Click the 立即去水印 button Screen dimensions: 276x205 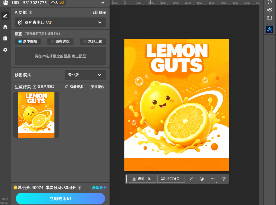tap(60, 199)
